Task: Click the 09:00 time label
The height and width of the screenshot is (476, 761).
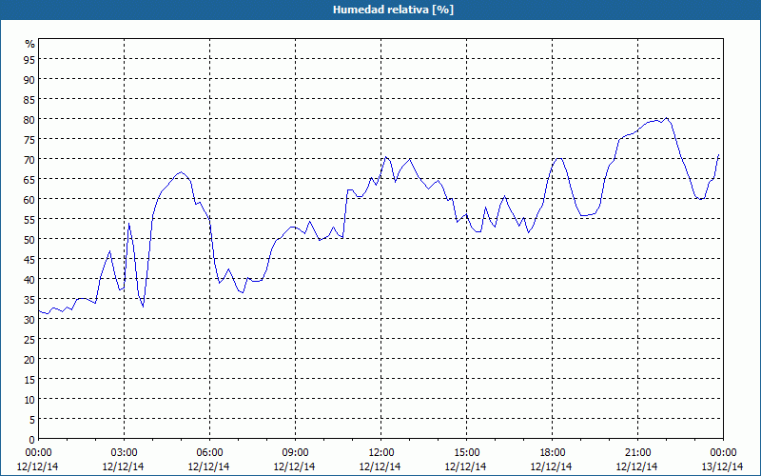Action: click(x=295, y=453)
